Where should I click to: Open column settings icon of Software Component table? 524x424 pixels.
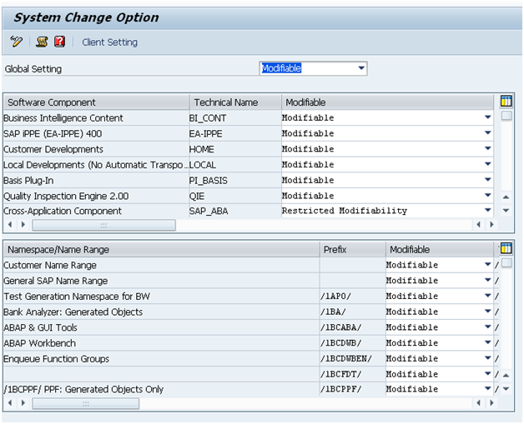pos(506,101)
